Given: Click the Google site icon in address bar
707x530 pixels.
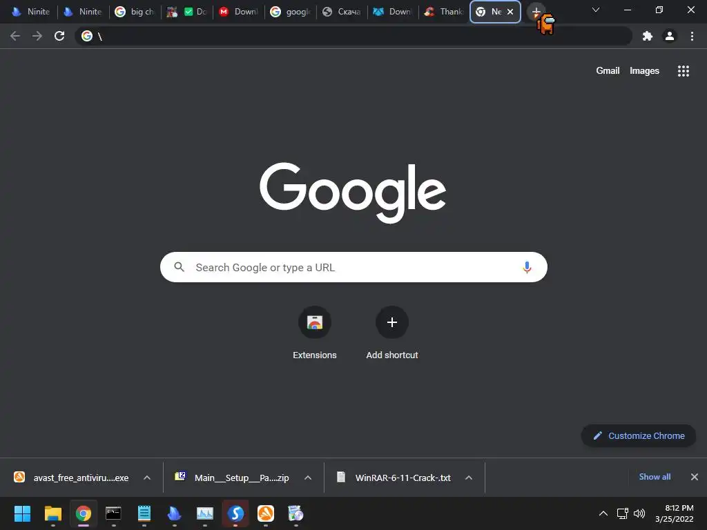Looking at the screenshot, I should 87,36.
